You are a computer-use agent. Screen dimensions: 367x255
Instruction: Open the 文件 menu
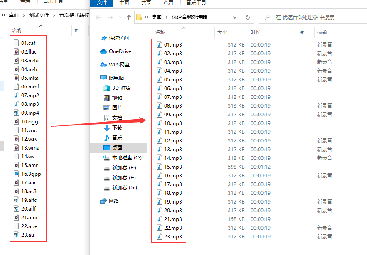pos(102,3)
